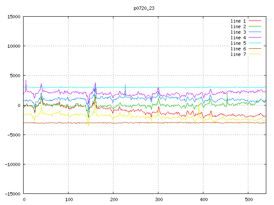This screenshot has height=205, width=274.
Task: Click the green sample beside line 2
Action: (255, 26)
